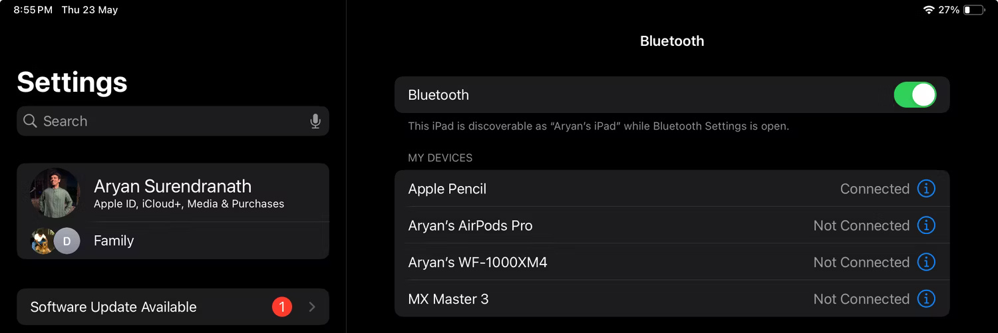Tap the magnifying glass search icon

30,121
